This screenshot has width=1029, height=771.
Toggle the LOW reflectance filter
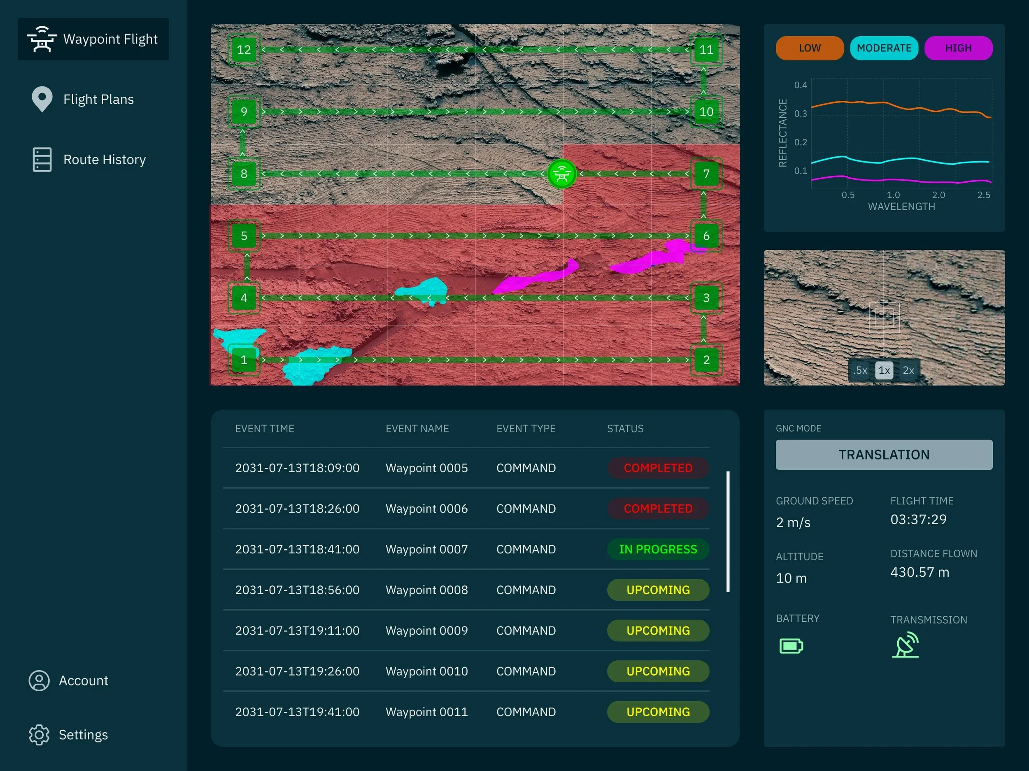click(x=810, y=48)
